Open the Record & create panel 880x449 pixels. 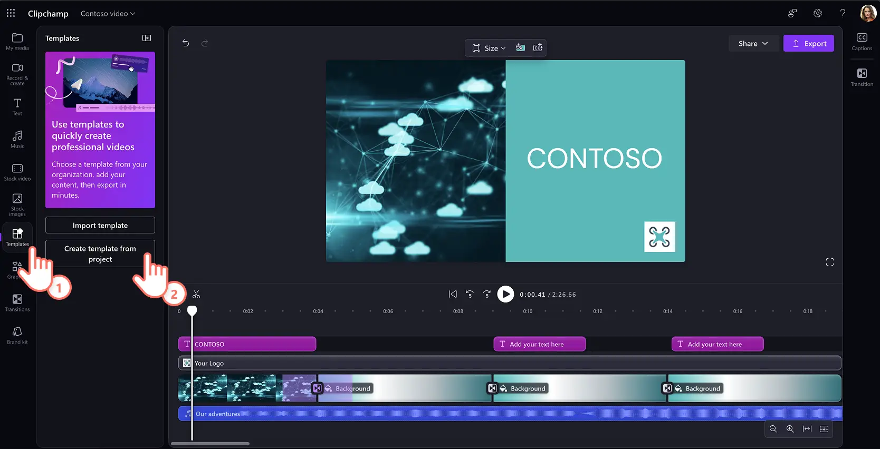[x=17, y=74]
